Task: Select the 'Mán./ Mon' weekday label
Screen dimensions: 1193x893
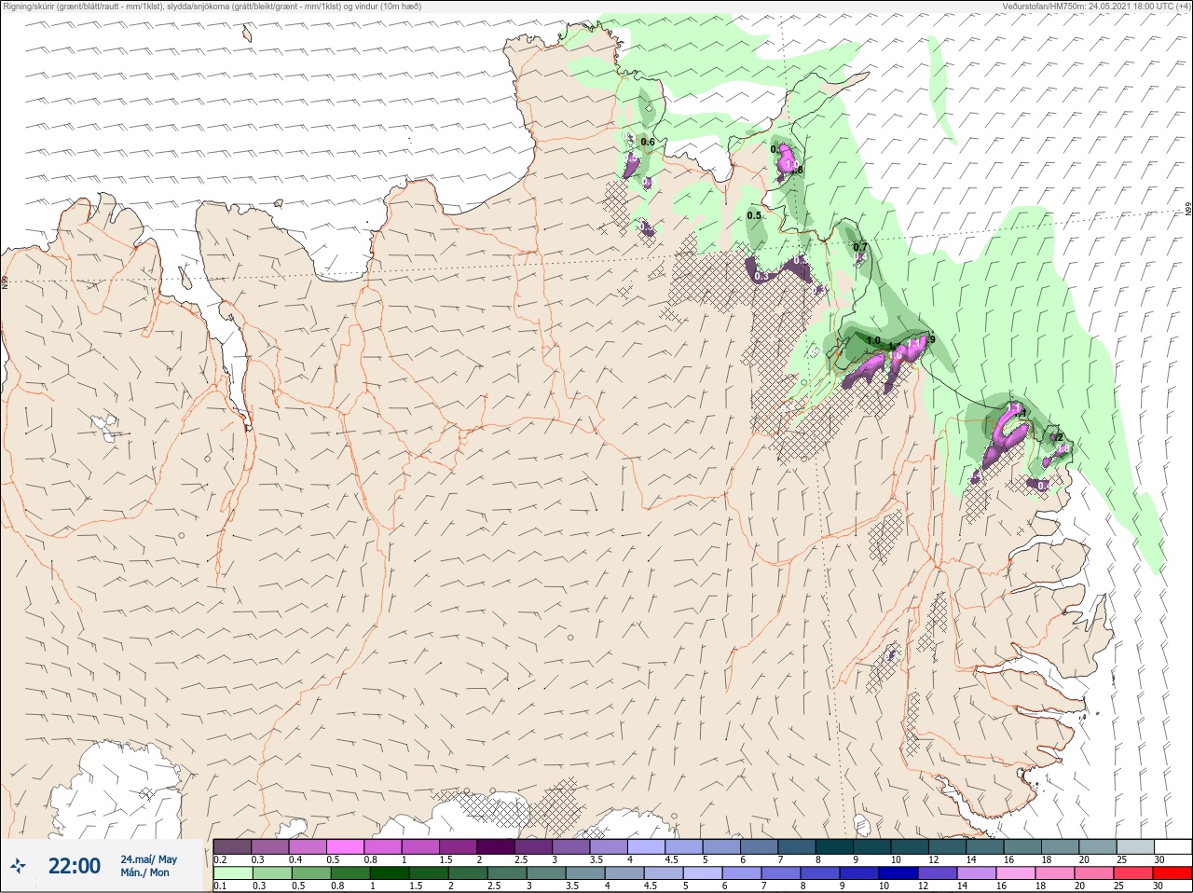Action: point(145,872)
